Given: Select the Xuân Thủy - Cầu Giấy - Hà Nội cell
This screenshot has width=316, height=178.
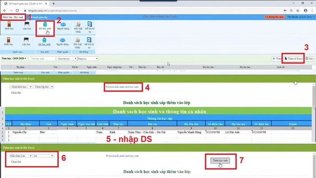Looking at the screenshot, I should point(152,132).
